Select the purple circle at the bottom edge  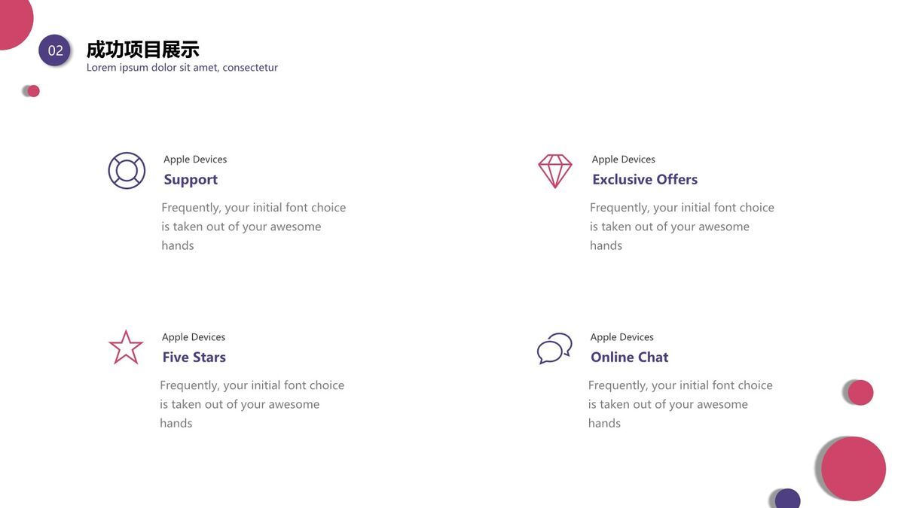[x=787, y=499]
